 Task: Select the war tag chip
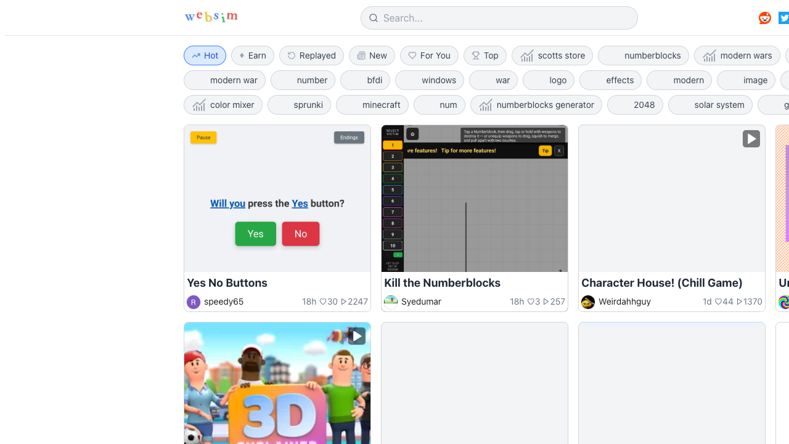493,80
